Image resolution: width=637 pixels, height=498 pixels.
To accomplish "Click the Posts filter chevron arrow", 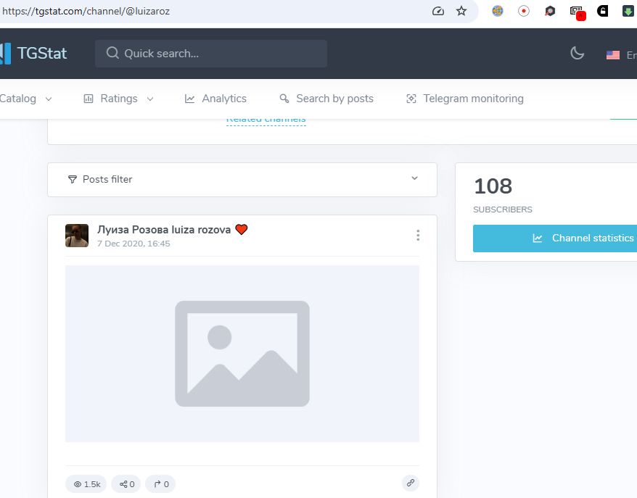I will pyautogui.click(x=414, y=178).
